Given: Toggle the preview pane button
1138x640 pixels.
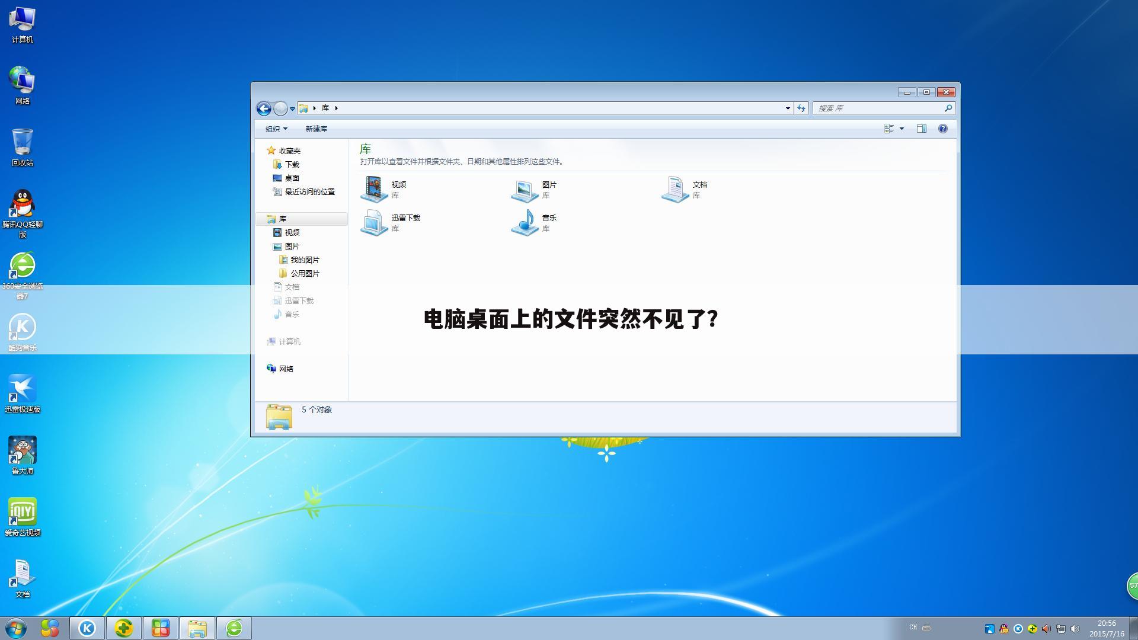Looking at the screenshot, I should point(922,129).
